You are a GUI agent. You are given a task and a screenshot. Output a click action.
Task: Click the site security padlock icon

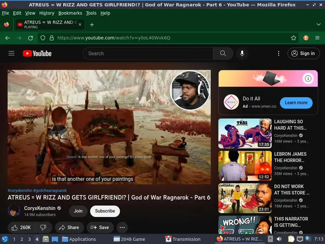pos(52,38)
